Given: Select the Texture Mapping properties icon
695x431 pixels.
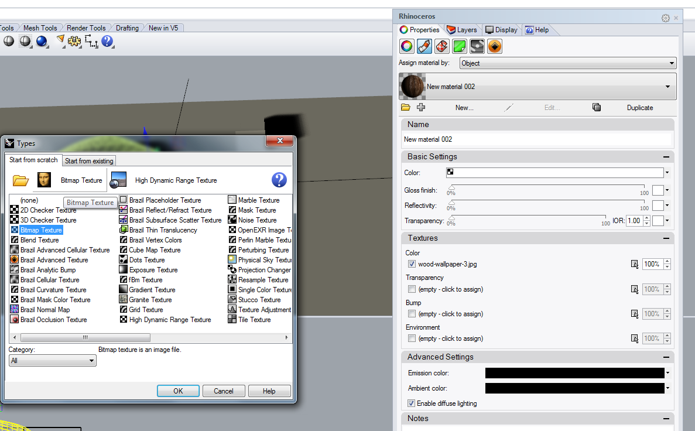Looking at the screenshot, I should (442, 46).
